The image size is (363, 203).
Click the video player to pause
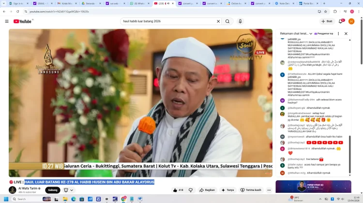pos(140,103)
